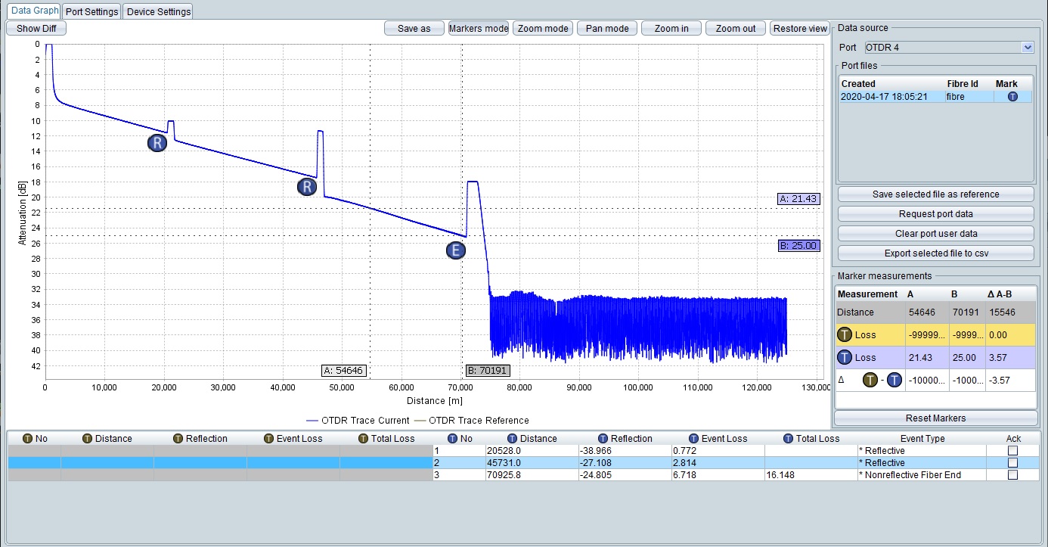Click Clear port user data button
Screen dimensions: 1048x547
(x=935, y=234)
